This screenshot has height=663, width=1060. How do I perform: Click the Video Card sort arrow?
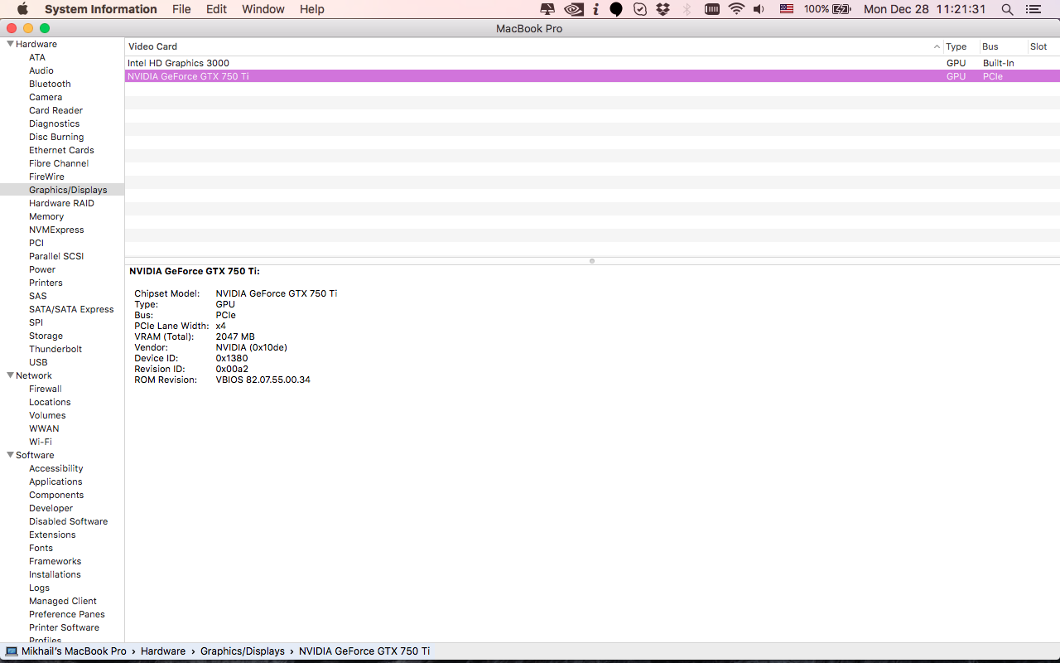click(937, 47)
